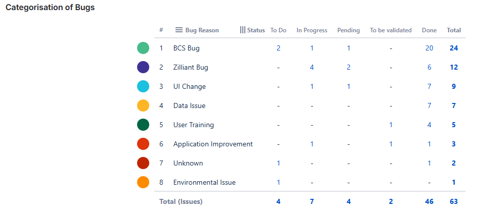The width and height of the screenshot is (477, 215).
Task: Pick the yellow Data Issue color circle
Action: (x=143, y=106)
